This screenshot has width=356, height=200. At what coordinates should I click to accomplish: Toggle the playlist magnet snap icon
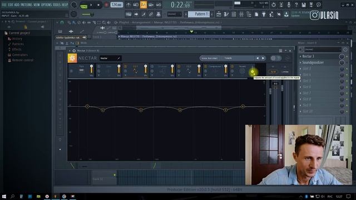[x=62, y=22]
